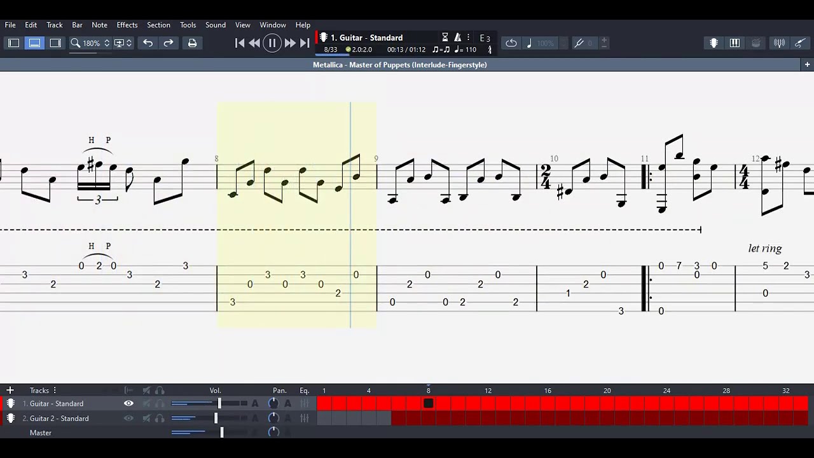
Task: Enable loop playback
Action: 511,43
